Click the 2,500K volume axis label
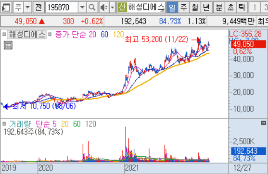This screenshot has height=174, width=268. point(244,141)
